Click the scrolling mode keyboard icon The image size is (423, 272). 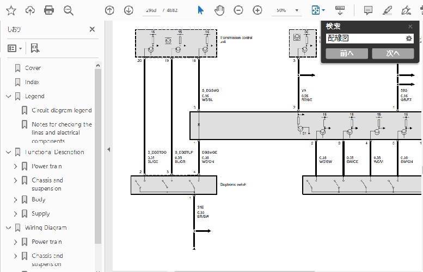tap(340, 10)
